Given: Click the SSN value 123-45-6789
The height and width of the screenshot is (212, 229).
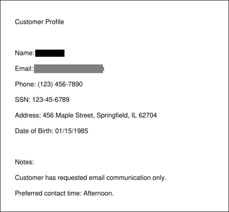Looking at the screenshot, I should click(x=51, y=100).
